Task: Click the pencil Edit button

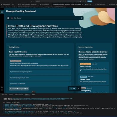Action: (73, 88)
